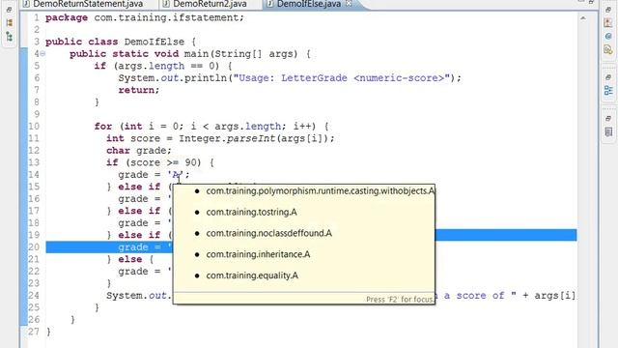Click the DemoIfElse class name on line 3

(x=154, y=42)
